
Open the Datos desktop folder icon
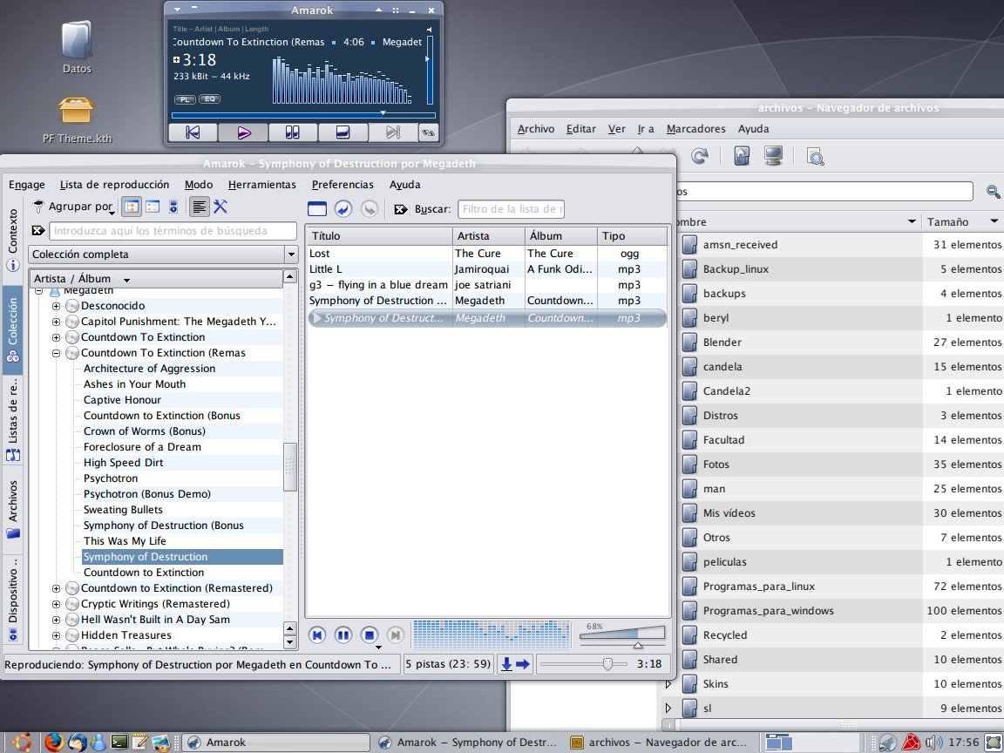tap(77, 47)
